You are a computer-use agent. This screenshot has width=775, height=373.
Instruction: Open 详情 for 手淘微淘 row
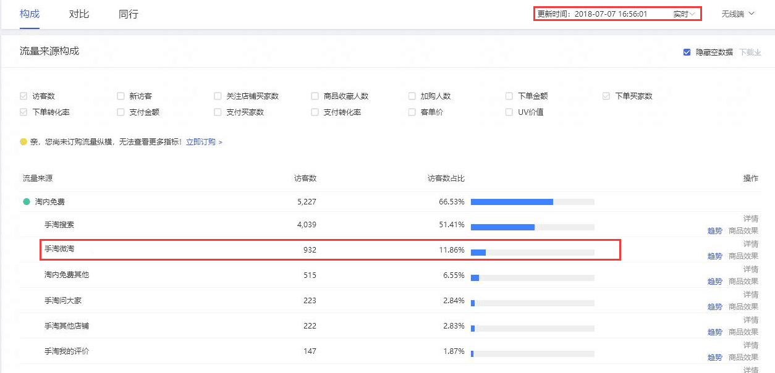pos(751,244)
